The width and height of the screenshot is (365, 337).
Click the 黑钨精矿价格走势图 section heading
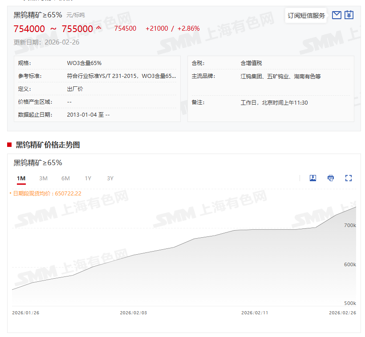(48, 145)
